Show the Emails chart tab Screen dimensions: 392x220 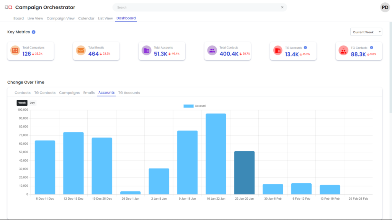(89, 93)
